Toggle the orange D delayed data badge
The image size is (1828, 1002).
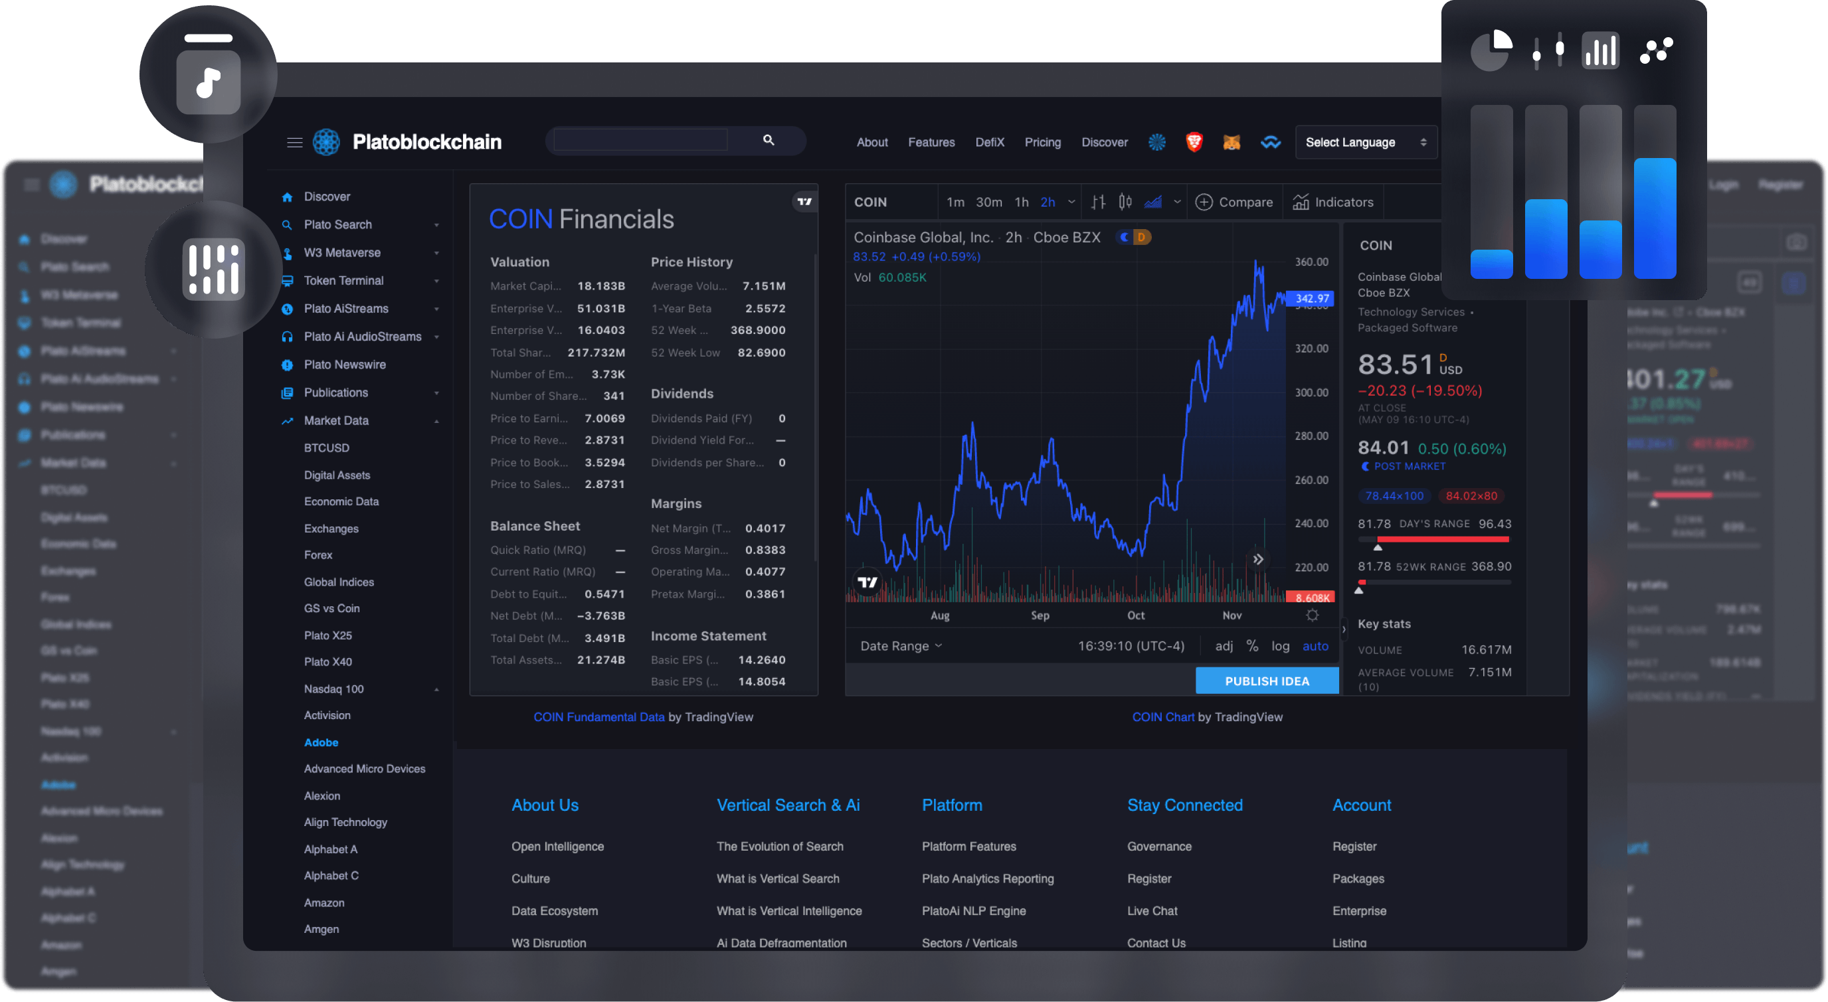[x=1141, y=237]
